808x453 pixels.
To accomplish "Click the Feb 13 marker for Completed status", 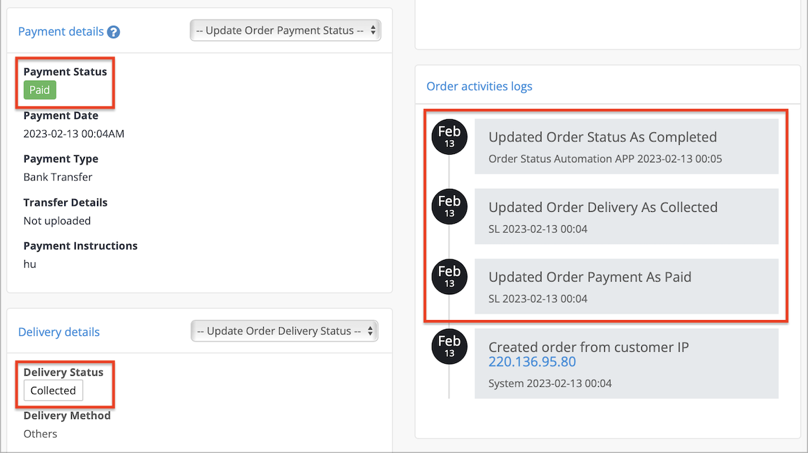I will click(x=449, y=137).
